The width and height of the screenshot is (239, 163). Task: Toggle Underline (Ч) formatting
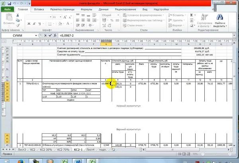pyautogui.click(x=39, y=23)
